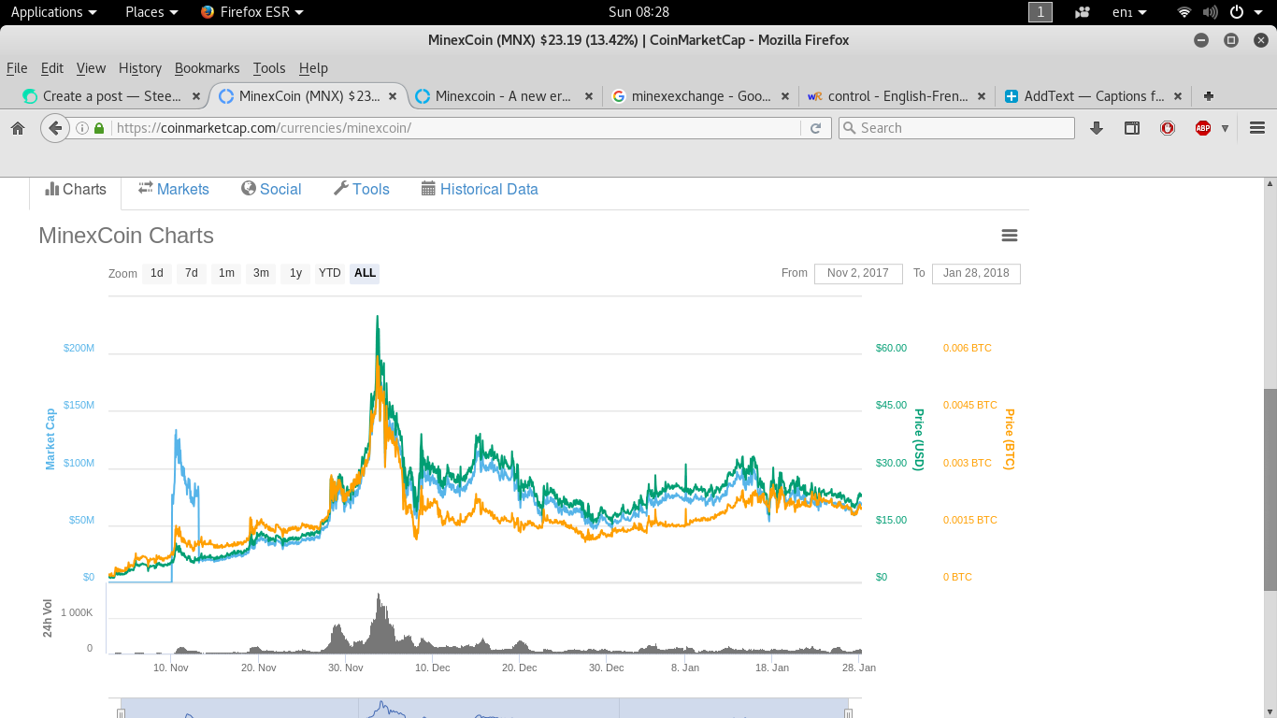Switch to minexexchange Google browser tab
This screenshot has width=1277, height=718.
(x=701, y=95)
